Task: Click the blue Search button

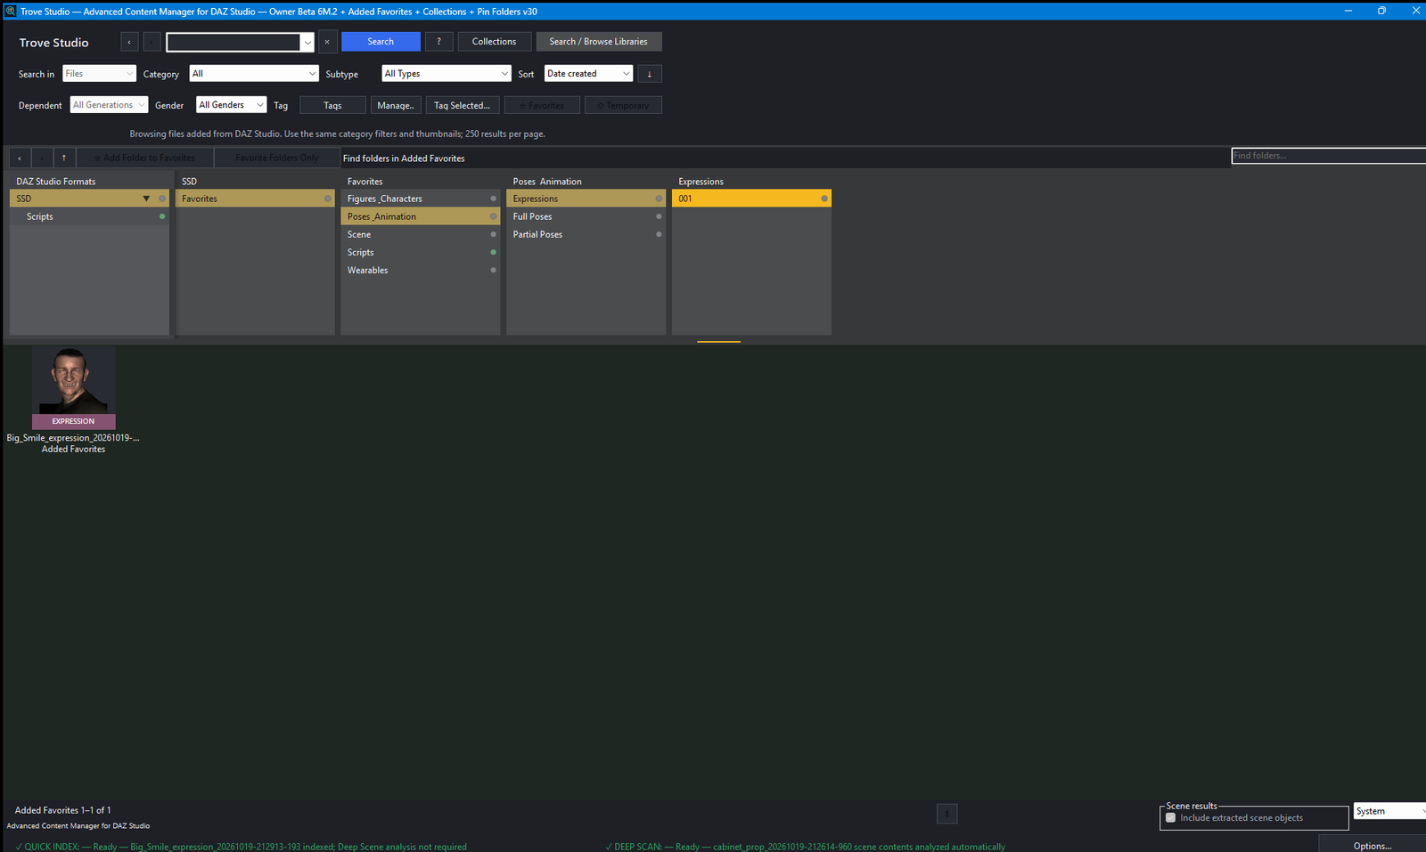Action: [381, 42]
